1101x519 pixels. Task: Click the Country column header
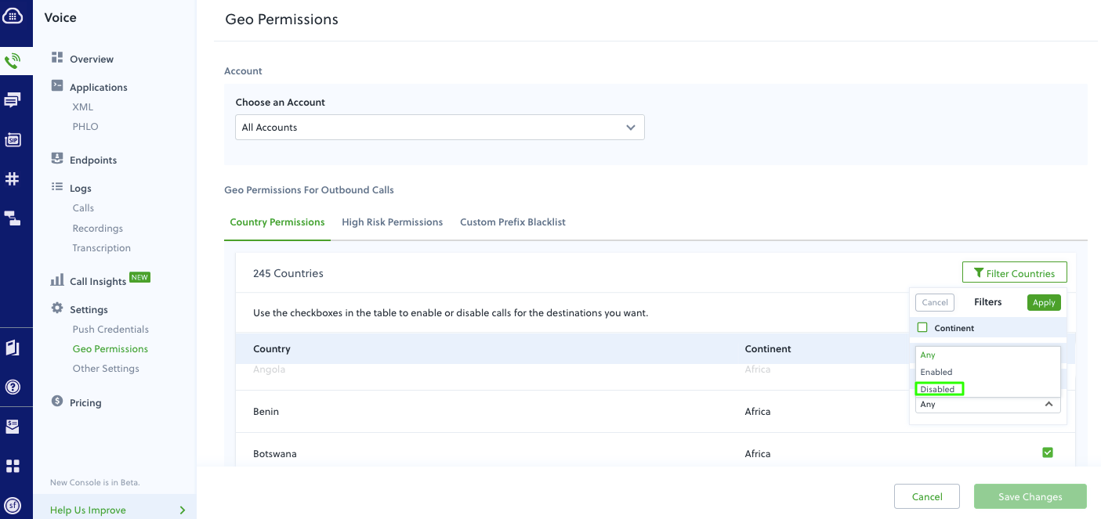(272, 348)
